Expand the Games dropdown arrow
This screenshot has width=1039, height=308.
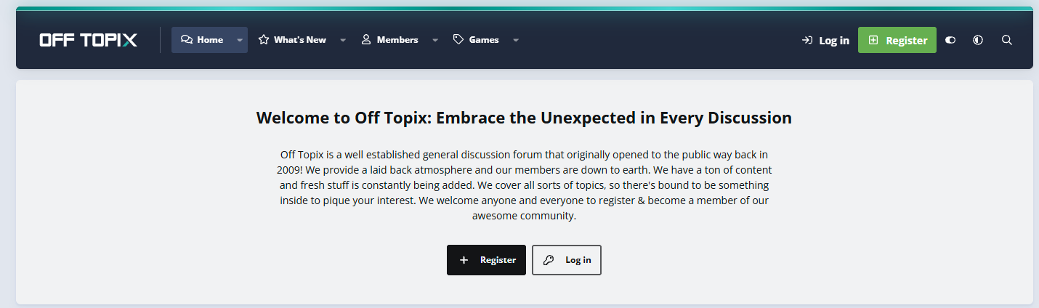(516, 40)
